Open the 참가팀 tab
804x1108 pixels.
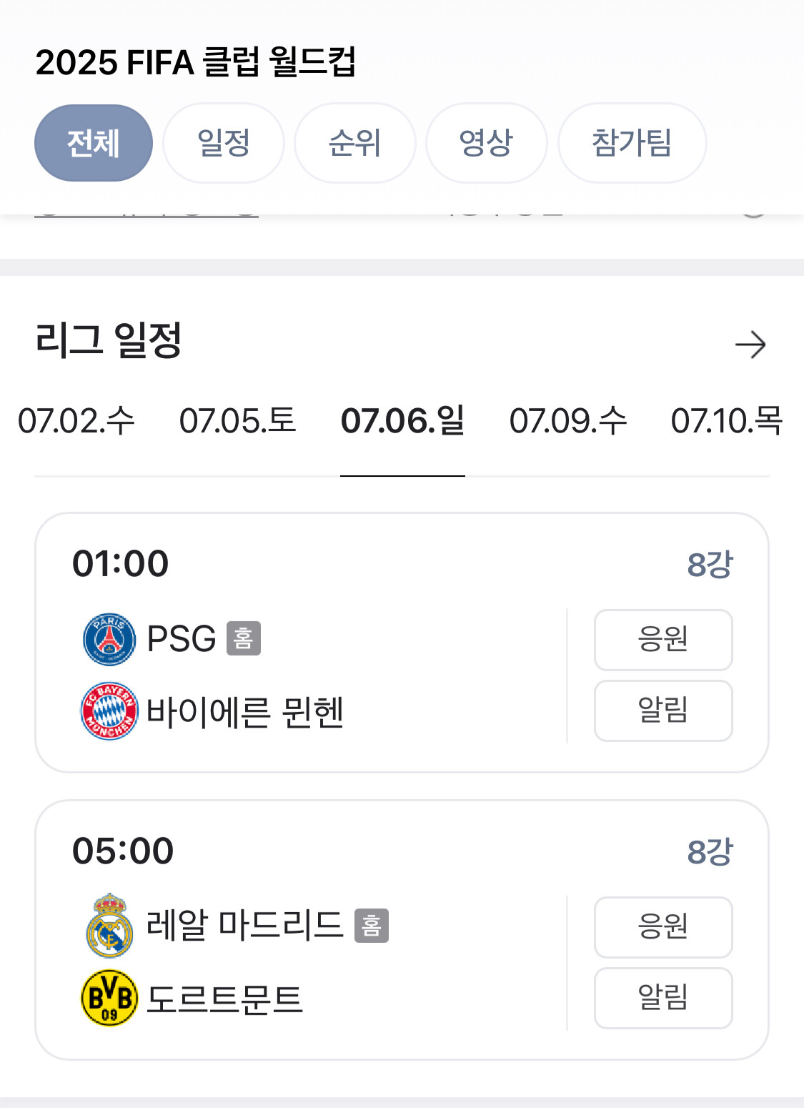point(632,143)
